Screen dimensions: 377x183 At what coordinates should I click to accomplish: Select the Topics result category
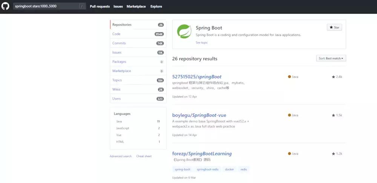(x=138, y=80)
